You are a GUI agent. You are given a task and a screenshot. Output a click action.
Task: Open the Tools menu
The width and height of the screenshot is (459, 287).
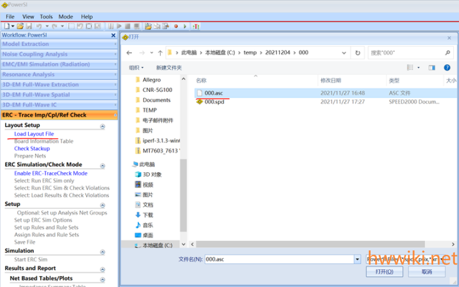click(46, 17)
